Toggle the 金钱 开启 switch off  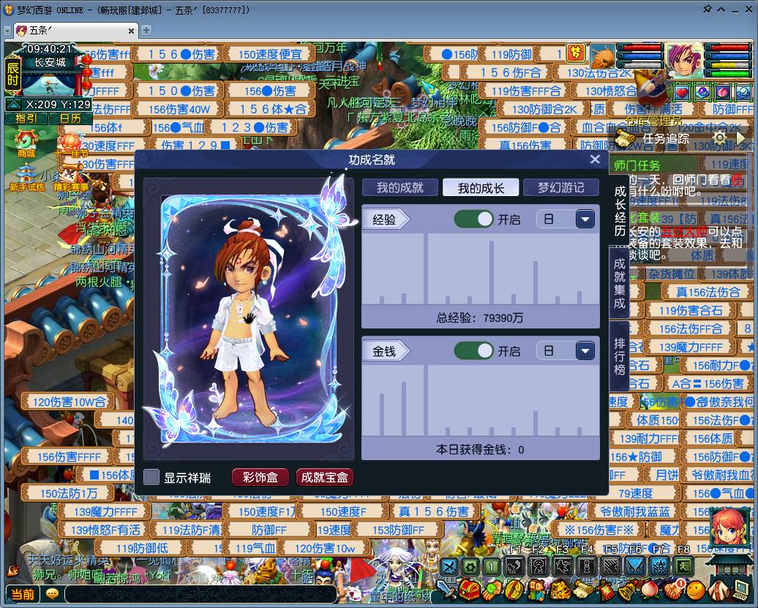click(473, 350)
